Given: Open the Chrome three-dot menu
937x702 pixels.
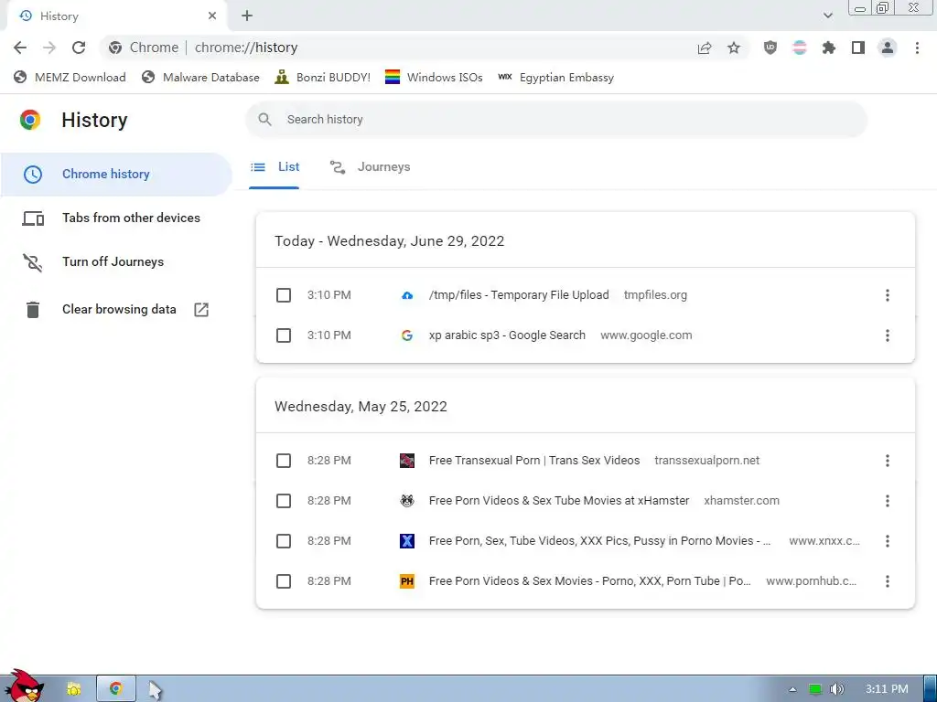Looking at the screenshot, I should 917,48.
